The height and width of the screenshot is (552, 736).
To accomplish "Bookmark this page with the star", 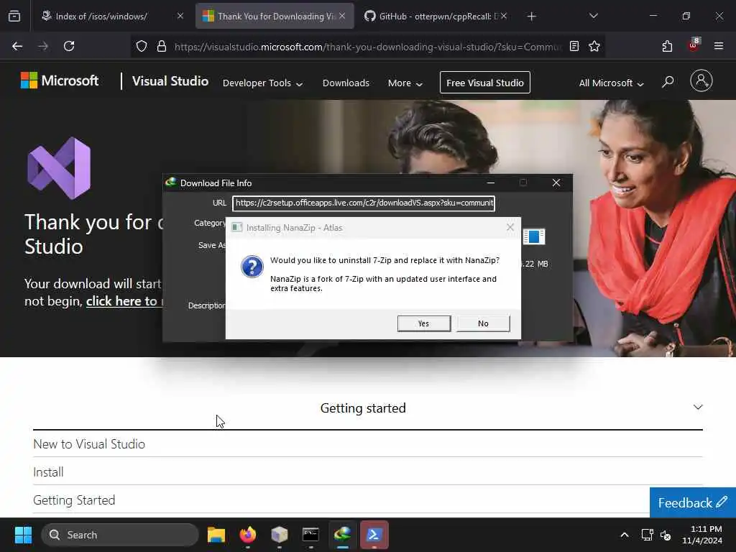I will point(594,46).
